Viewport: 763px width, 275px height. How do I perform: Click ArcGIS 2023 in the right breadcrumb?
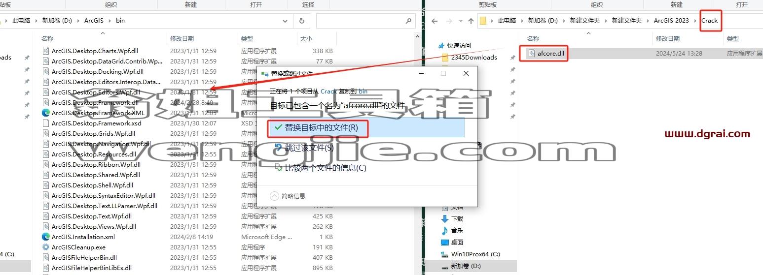[671, 21]
